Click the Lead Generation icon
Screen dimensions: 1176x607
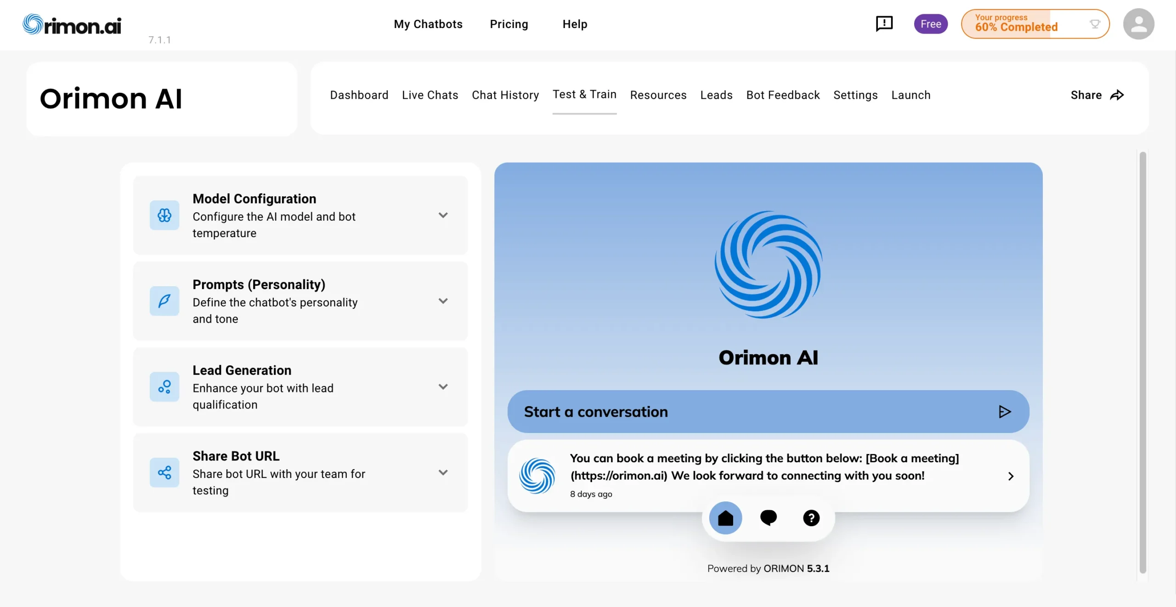(164, 386)
